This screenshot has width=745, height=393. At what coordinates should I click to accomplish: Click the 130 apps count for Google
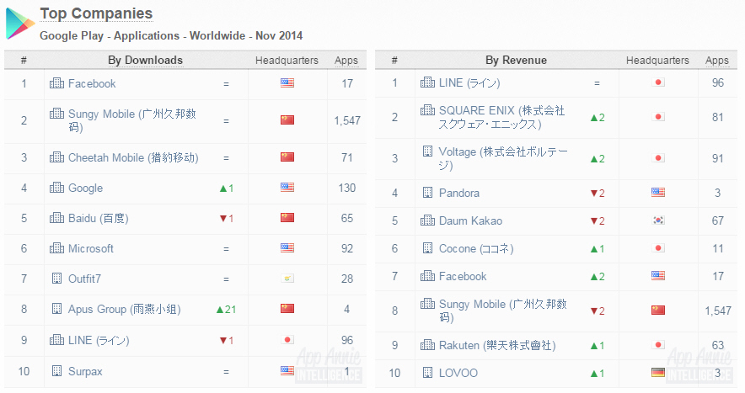tap(347, 188)
